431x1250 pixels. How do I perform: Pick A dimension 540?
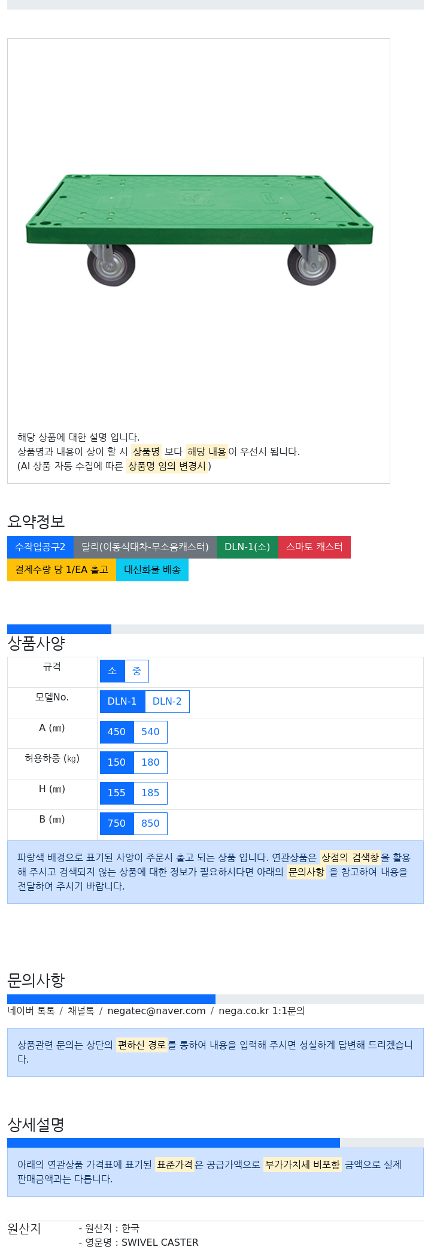coord(150,732)
